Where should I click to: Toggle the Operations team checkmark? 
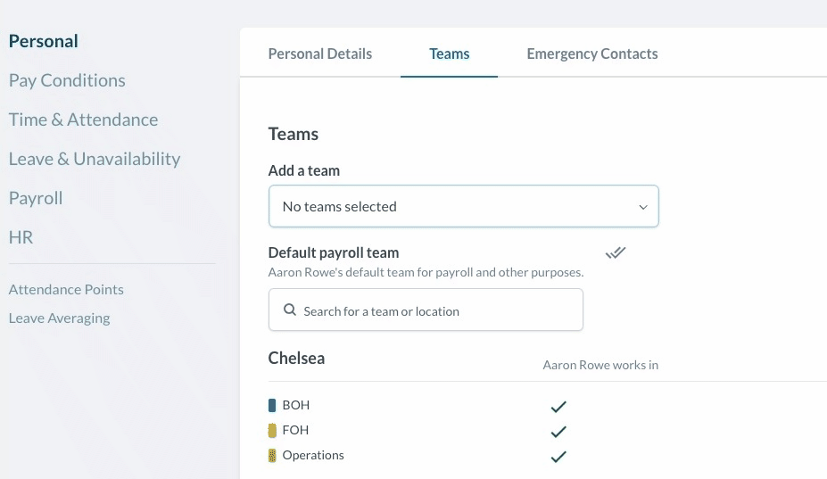[x=558, y=457]
